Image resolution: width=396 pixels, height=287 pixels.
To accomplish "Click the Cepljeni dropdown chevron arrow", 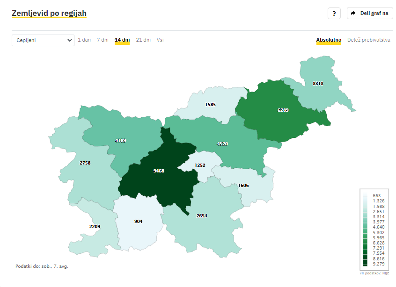I will (x=69, y=40).
